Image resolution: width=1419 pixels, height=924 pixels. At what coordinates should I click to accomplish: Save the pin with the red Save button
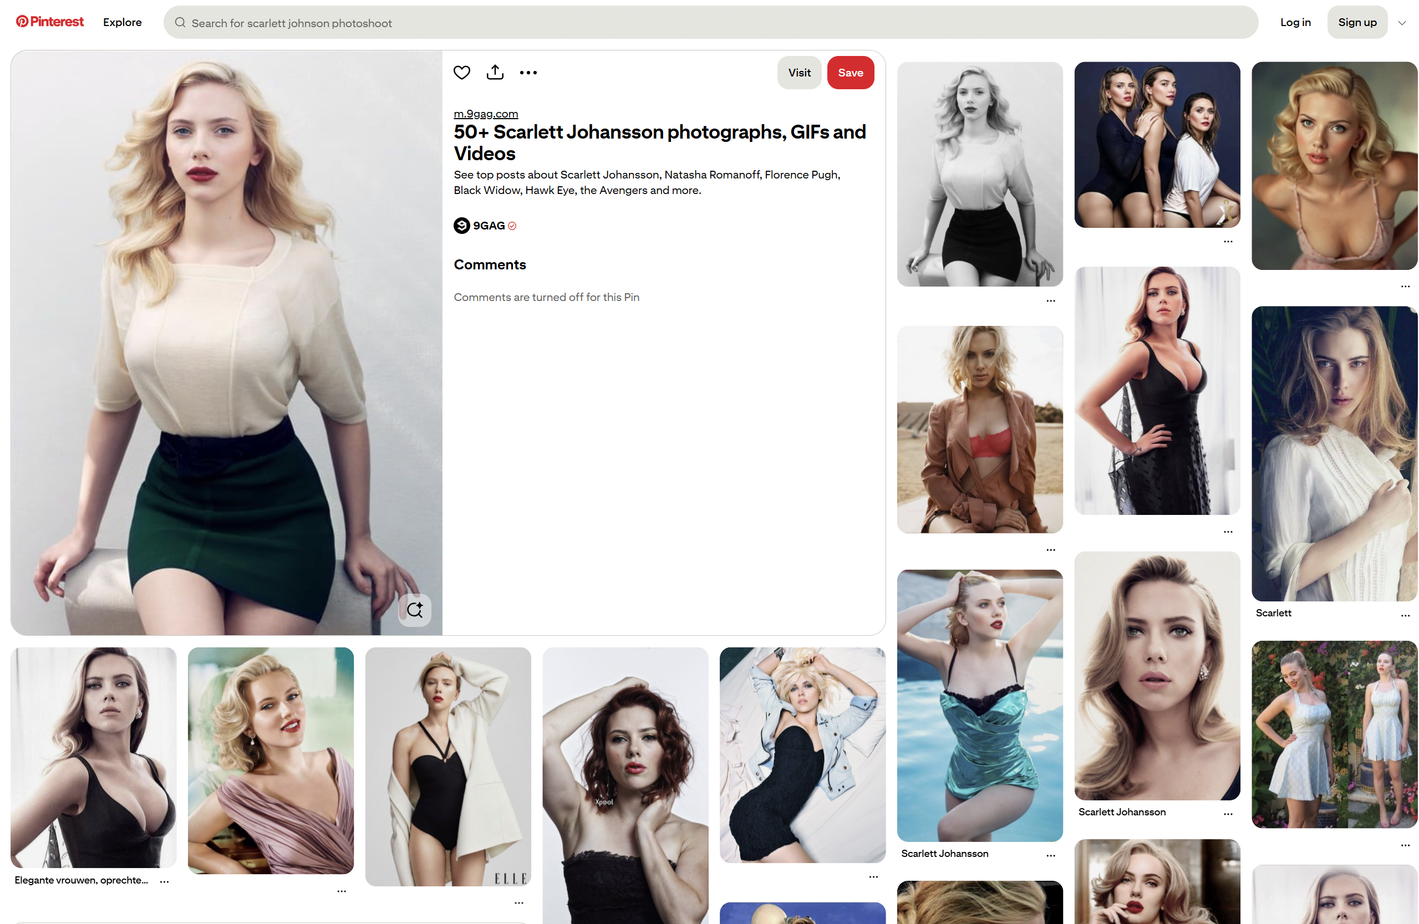[850, 73]
